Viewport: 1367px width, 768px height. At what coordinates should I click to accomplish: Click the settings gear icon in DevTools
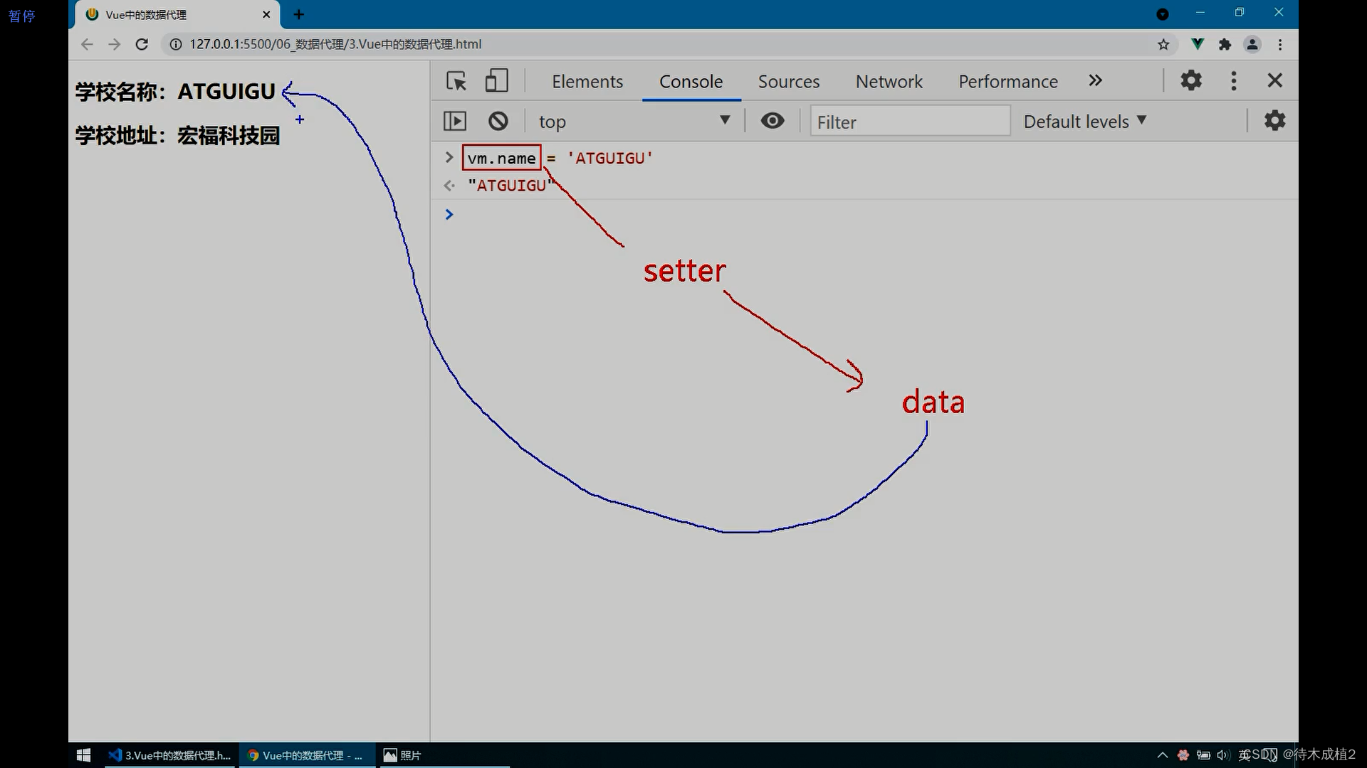[x=1191, y=80]
